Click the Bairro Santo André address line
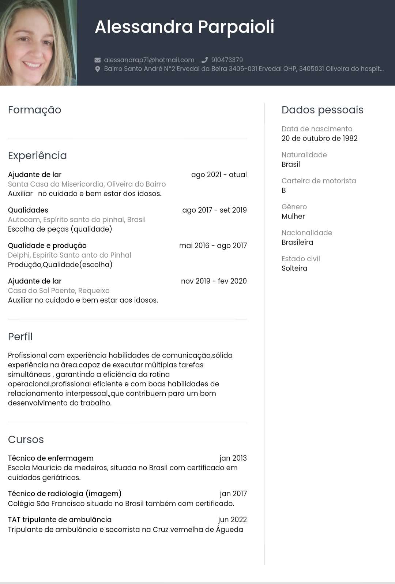395x584 pixels. (x=244, y=69)
